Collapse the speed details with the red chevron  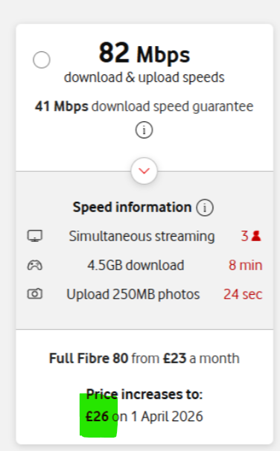(x=144, y=171)
